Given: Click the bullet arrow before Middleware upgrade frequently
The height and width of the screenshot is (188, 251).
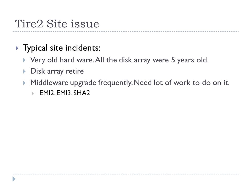Looking at the screenshot, I should [x=24, y=83].
